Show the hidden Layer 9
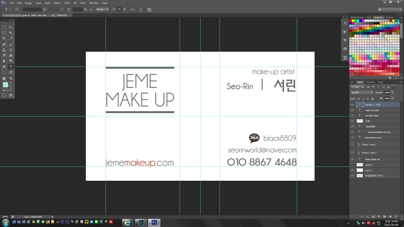The height and width of the screenshot is (227, 404). pos(352,165)
